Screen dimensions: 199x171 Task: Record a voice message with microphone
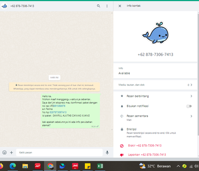click(x=107, y=153)
